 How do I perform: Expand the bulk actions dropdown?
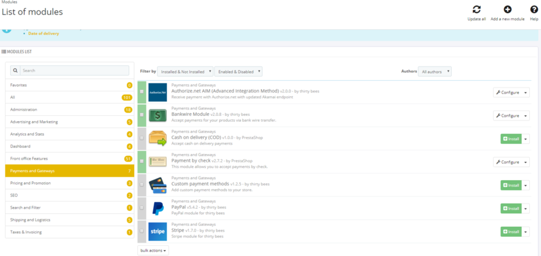(153, 250)
